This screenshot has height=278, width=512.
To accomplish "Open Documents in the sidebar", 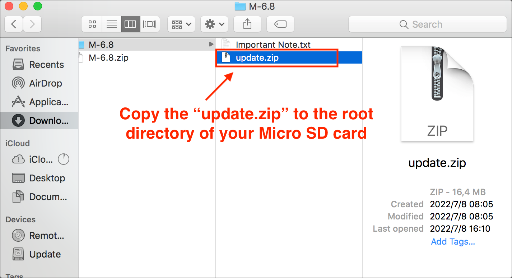I will pyautogui.click(x=39, y=197).
